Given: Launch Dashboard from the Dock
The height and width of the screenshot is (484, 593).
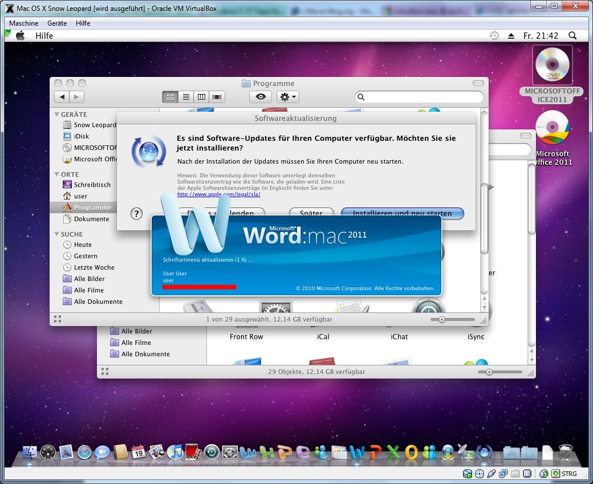Looking at the screenshot, I should tap(48, 452).
